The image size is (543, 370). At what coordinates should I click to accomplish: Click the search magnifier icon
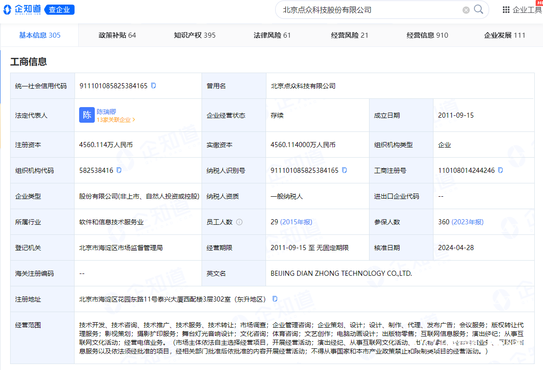pyautogui.click(x=479, y=10)
